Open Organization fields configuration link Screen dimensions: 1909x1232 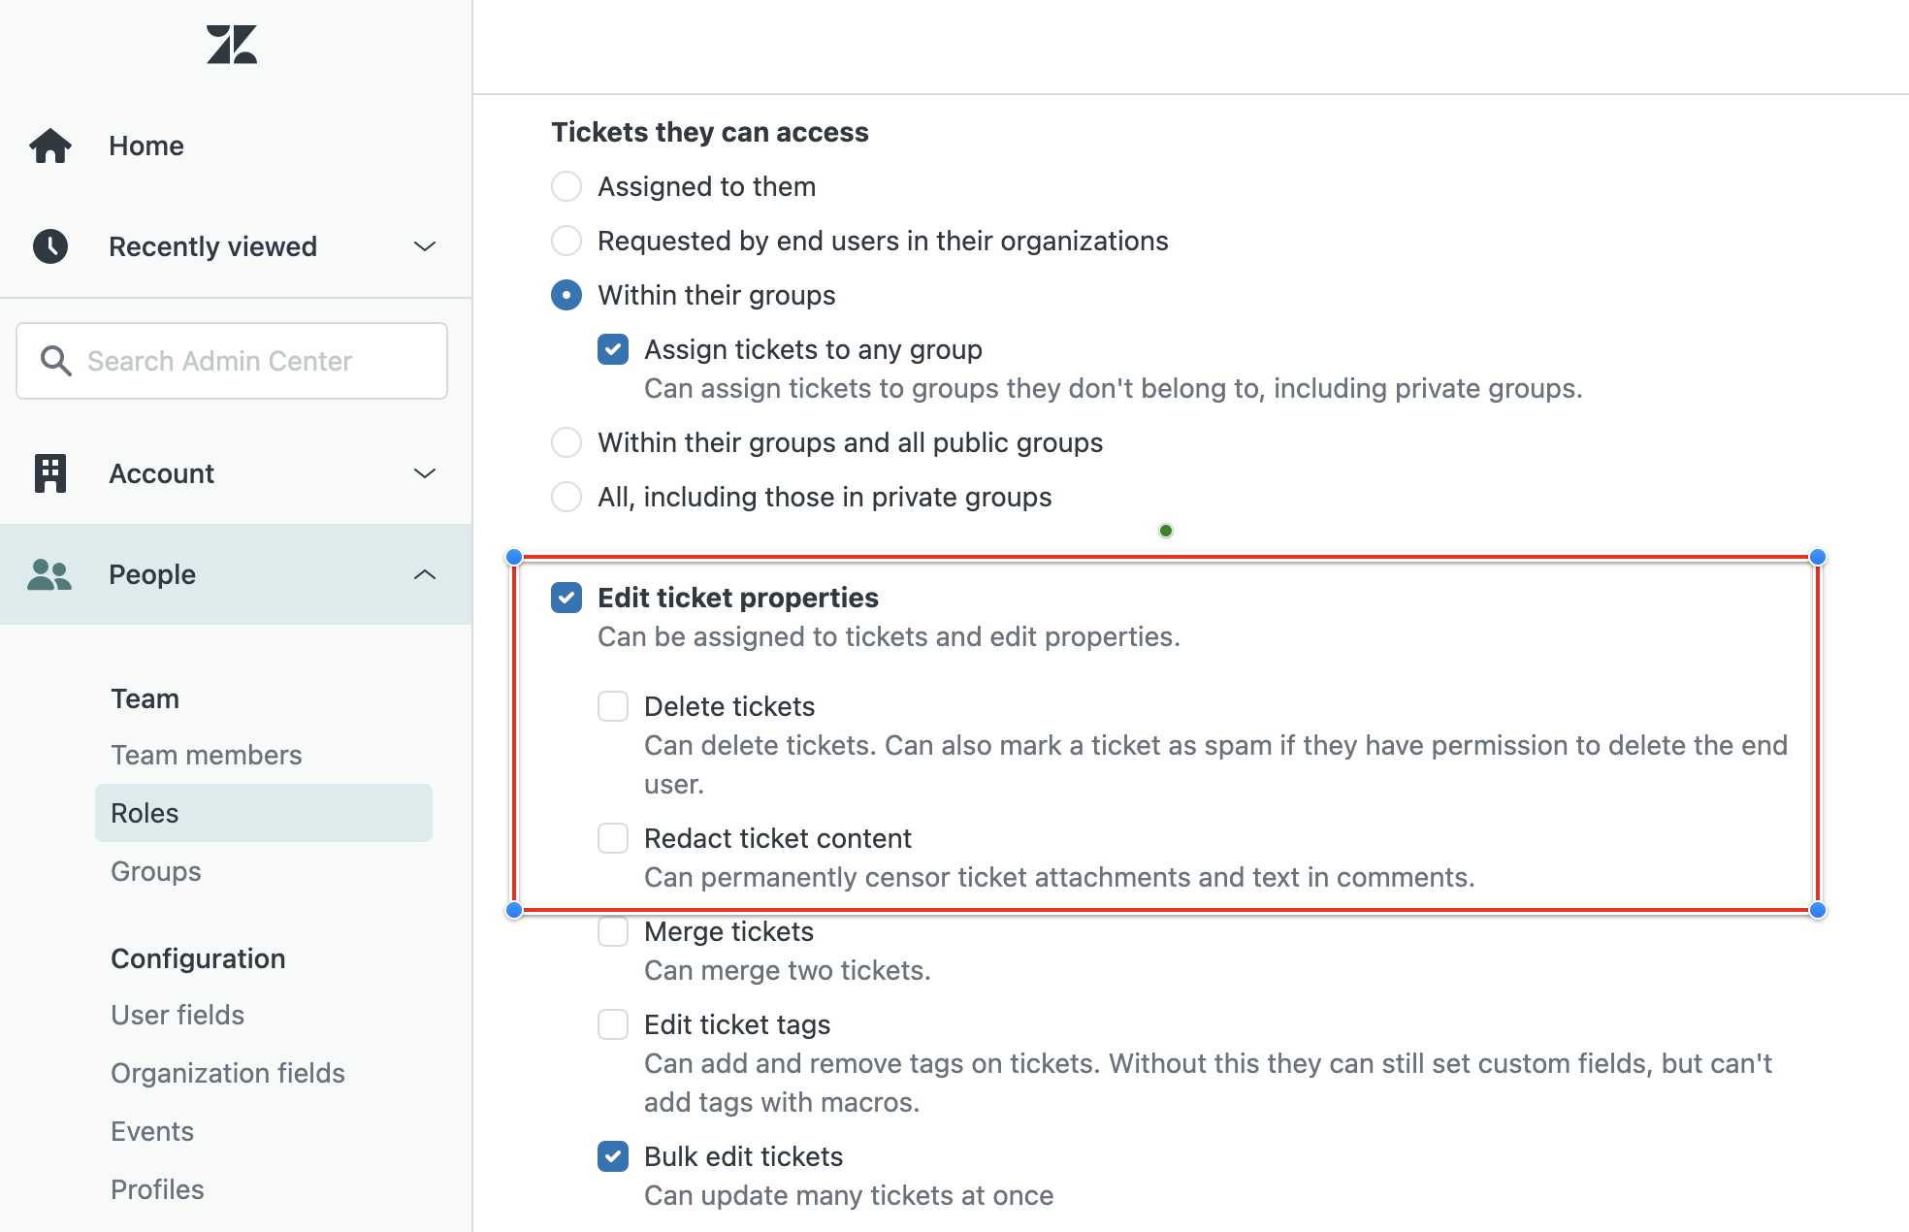tap(228, 1073)
